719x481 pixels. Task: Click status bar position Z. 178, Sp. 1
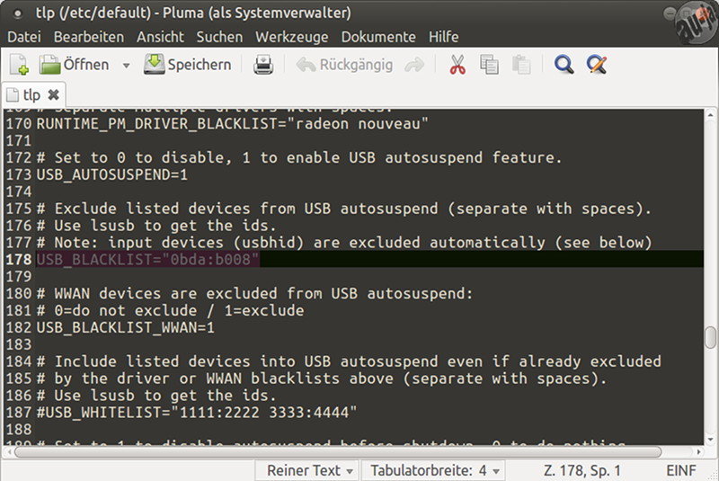581,470
